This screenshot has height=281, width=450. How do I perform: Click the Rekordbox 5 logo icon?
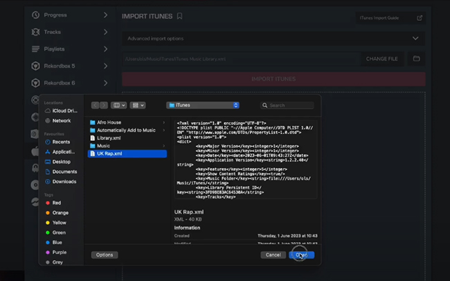[x=35, y=66]
